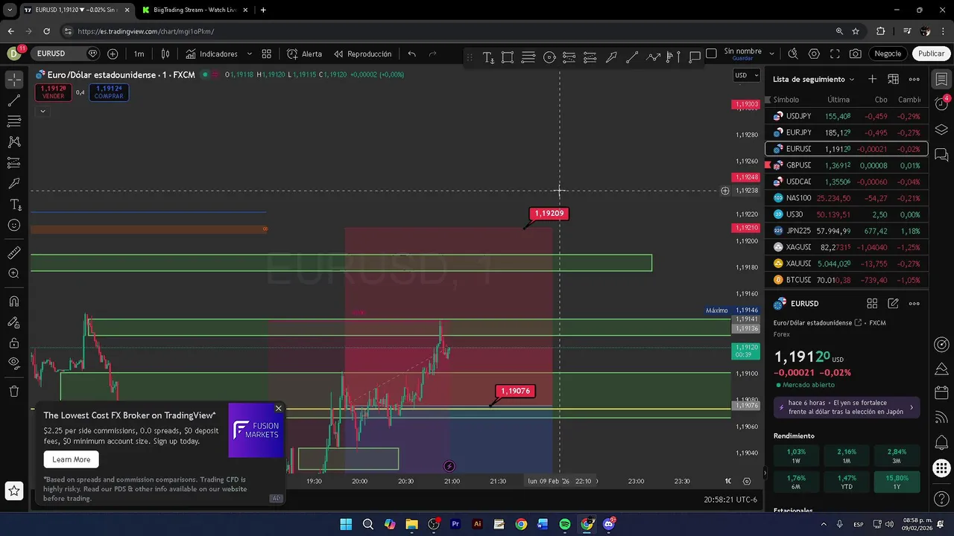Open the USD currency dropdown on price axis
Viewport: 954px width, 536px height.
pos(746,75)
